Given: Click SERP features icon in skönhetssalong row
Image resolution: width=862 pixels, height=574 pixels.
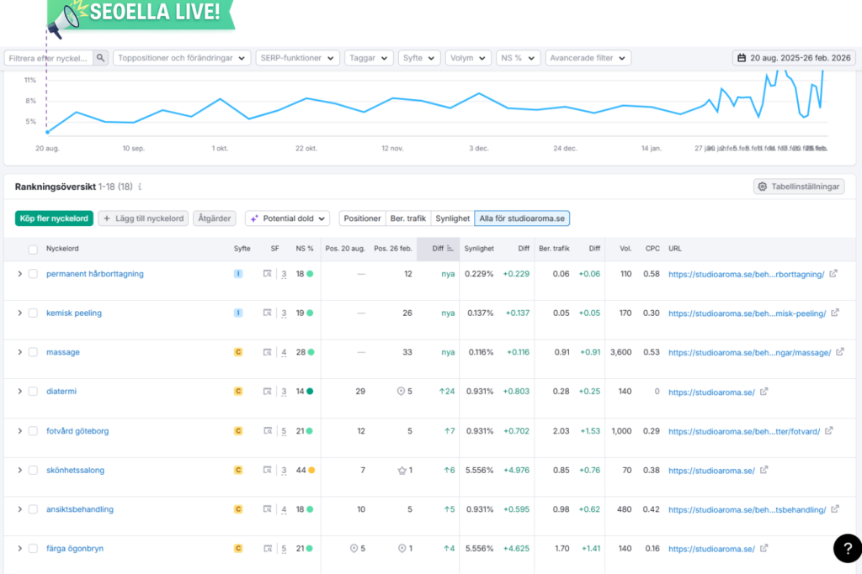Looking at the screenshot, I should click(268, 471).
